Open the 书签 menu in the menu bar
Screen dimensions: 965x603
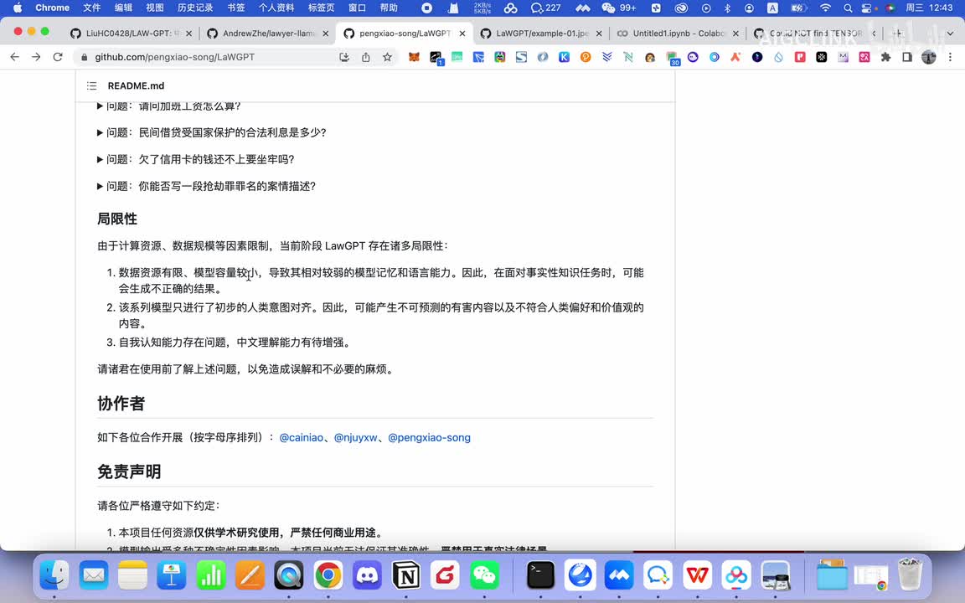point(236,8)
